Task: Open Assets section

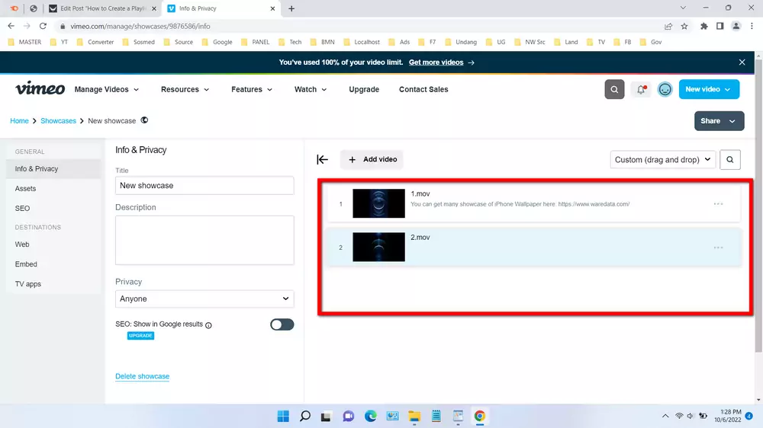Action: pyautogui.click(x=25, y=189)
